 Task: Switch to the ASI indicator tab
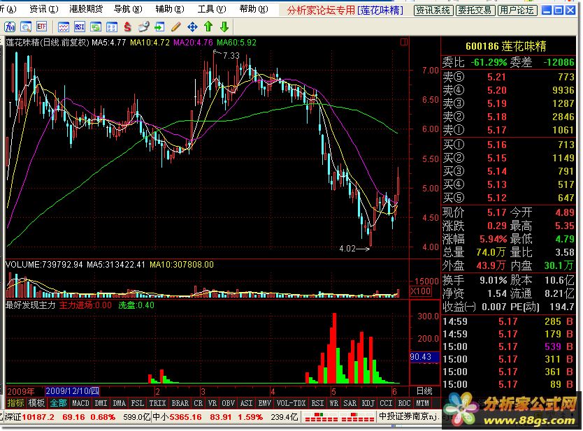click(x=247, y=403)
